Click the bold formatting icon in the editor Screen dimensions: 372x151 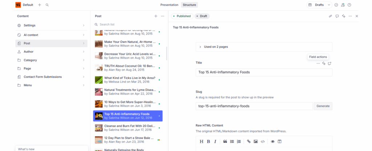[x=209, y=142]
